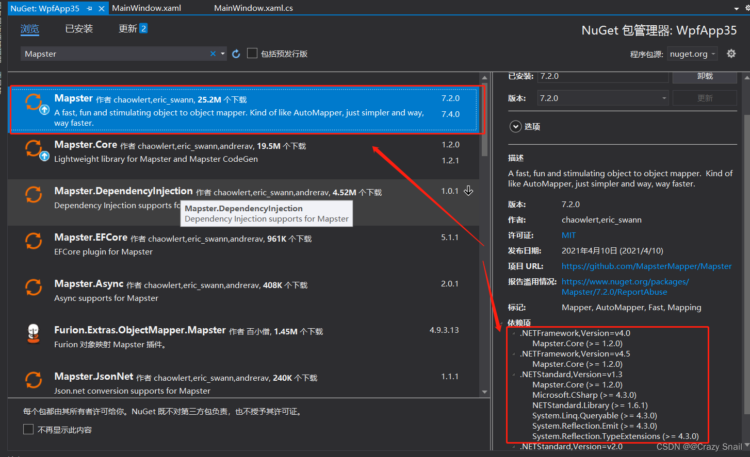Clear the search box with the X icon

(x=213, y=53)
